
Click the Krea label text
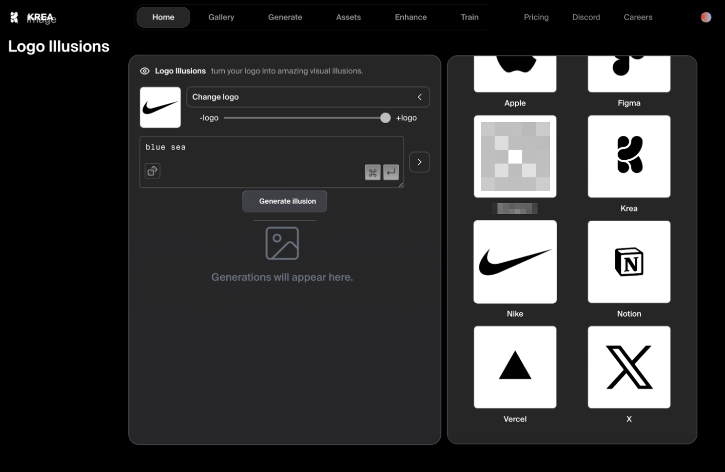[x=629, y=208]
